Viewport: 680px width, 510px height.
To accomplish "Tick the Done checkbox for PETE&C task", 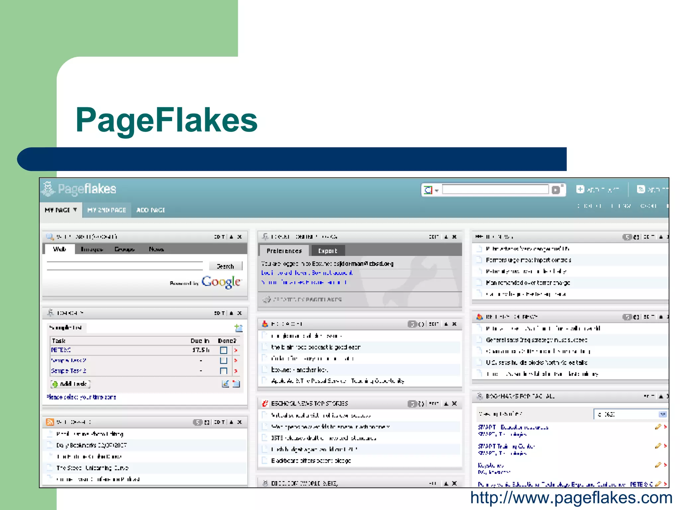I will tap(224, 350).
